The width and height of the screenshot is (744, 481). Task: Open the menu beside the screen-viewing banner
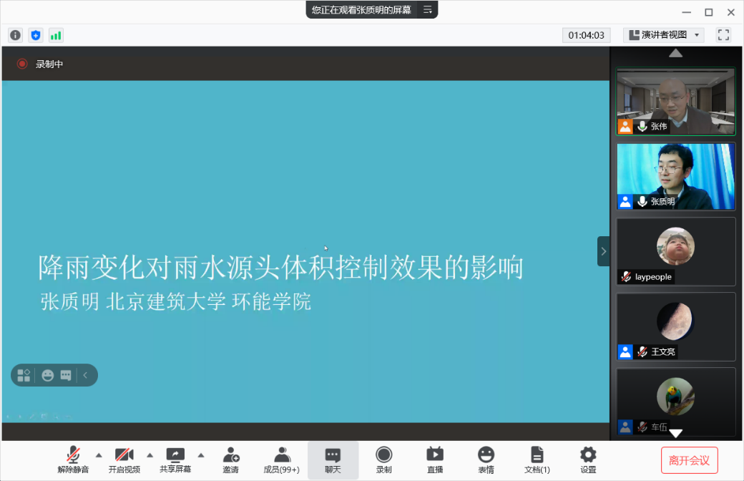tap(427, 9)
